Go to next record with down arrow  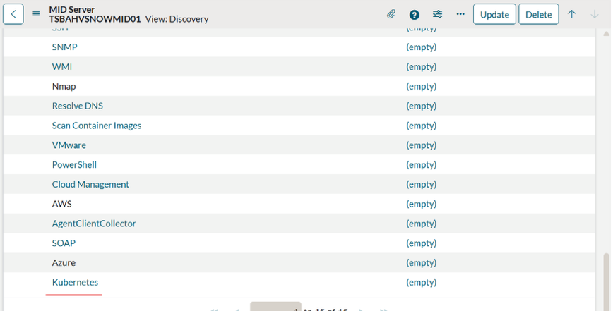tap(595, 14)
